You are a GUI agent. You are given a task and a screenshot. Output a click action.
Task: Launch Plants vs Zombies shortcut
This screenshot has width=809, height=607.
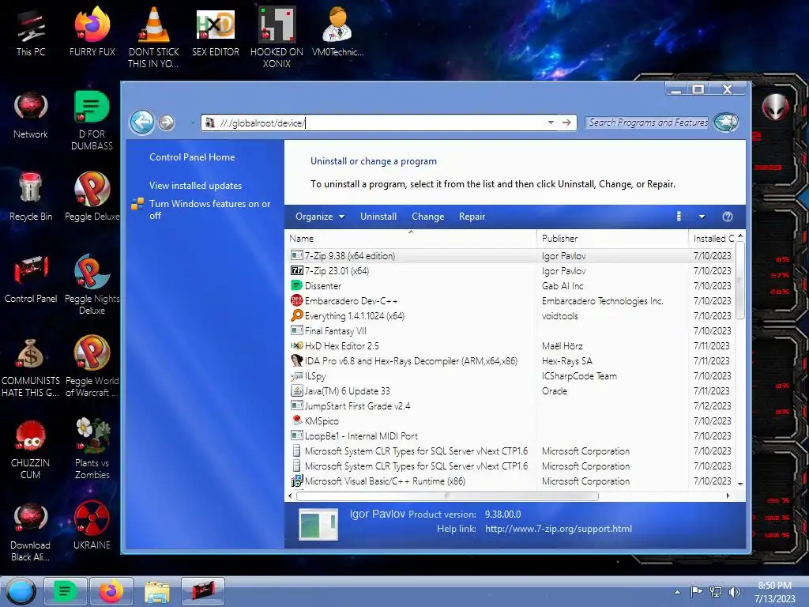pos(92,449)
